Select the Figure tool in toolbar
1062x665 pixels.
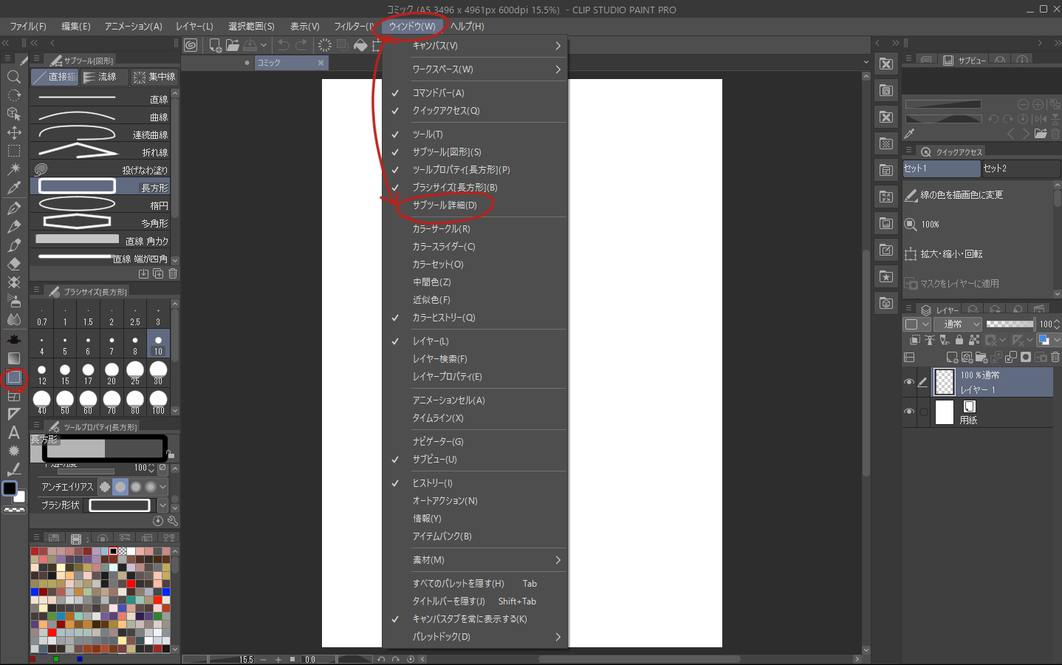tap(13, 378)
